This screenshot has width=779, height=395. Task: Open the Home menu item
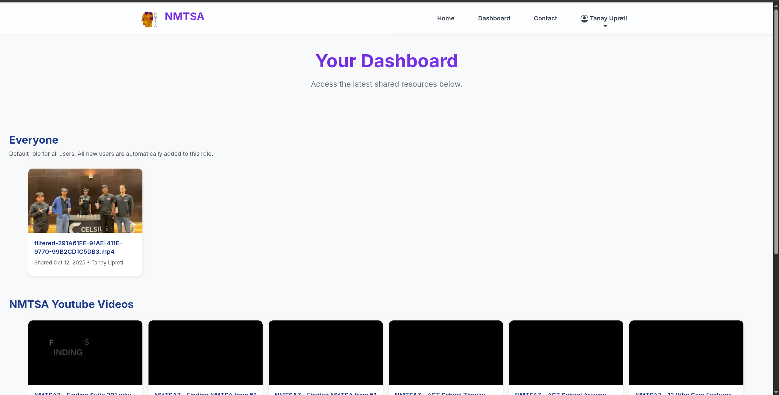coord(445,18)
